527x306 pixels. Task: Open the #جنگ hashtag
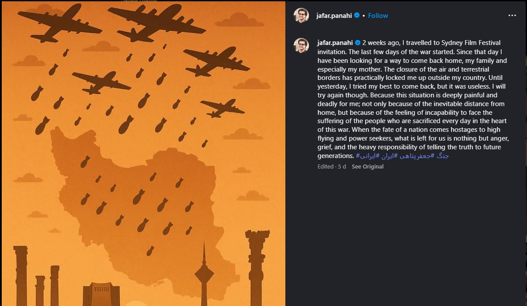(443, 156)
